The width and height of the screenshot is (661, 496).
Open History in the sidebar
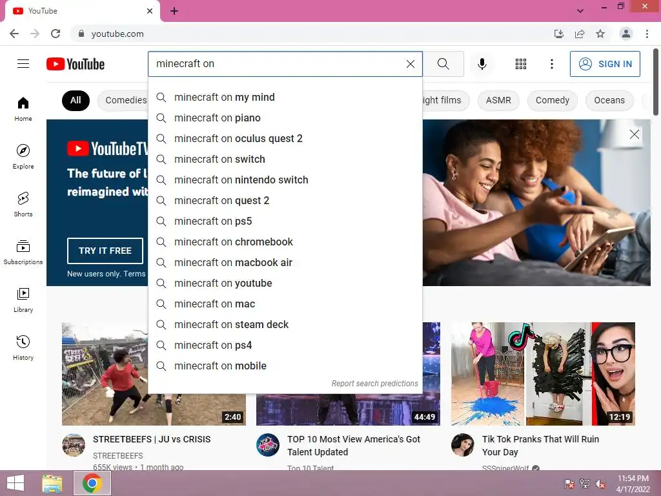point(23,347)
